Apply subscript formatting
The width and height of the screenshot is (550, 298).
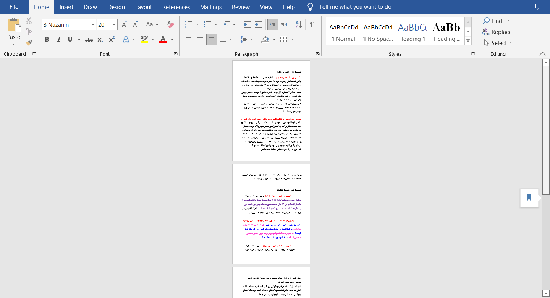pyautogui.click(x=100, y=40)
